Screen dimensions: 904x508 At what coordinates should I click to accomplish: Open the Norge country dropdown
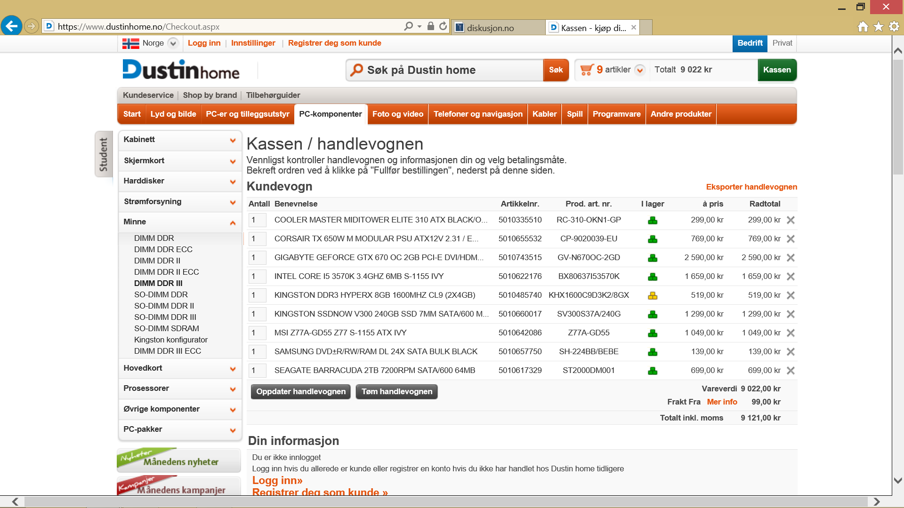pyautogui.click(x=173, y=43)
